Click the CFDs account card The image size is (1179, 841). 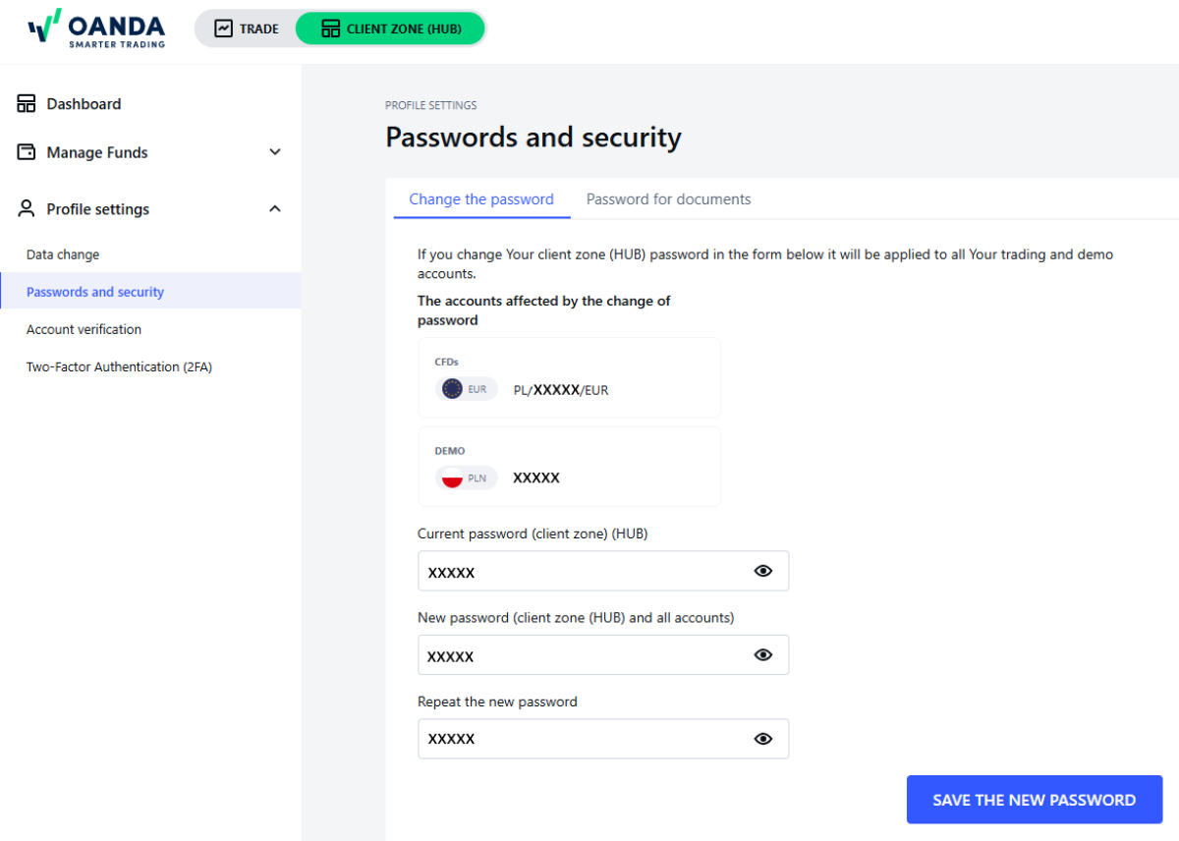coord(569,377)
